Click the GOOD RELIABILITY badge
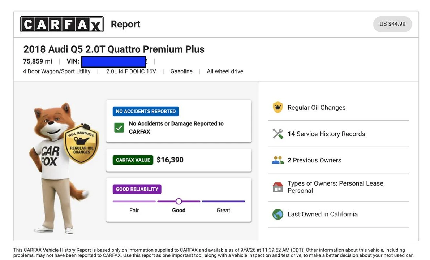The width and height of the screenshot is (430, 260). [x=137, y=189]
